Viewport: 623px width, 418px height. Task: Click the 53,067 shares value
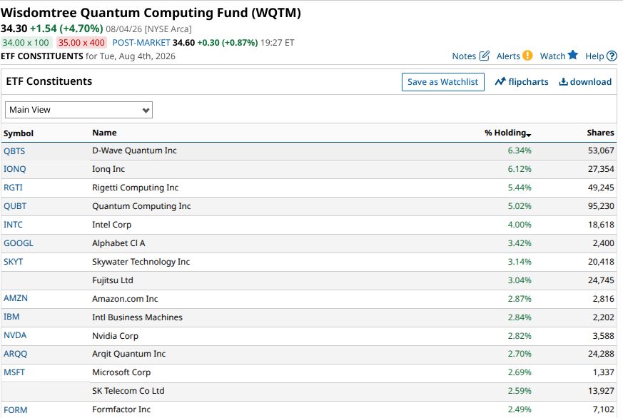point(601,151)
